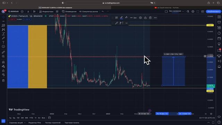
Task: Change line color with pencil swatch
Action: 121,18
